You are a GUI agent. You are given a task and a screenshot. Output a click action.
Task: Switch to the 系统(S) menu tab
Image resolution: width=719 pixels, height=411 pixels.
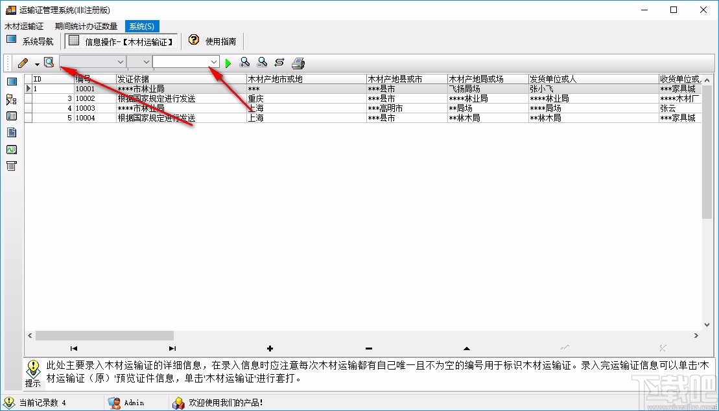point(141,26)
